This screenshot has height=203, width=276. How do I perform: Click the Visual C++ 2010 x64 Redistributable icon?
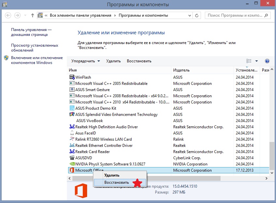pyautogui.click(x=72, y=102)
